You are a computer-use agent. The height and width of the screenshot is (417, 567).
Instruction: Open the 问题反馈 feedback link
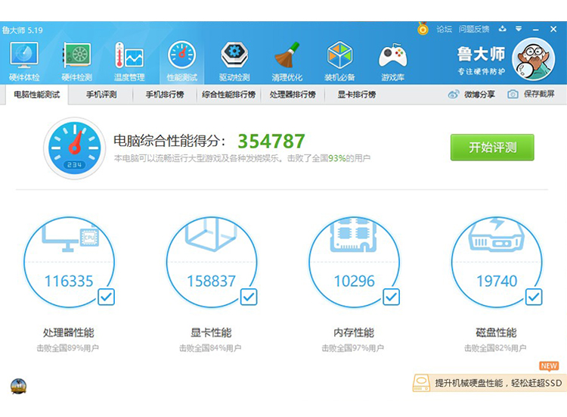(x=474, y=29)
